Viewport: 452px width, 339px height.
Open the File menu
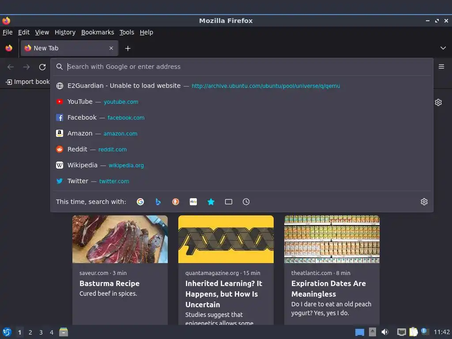(x=8, y=32)
